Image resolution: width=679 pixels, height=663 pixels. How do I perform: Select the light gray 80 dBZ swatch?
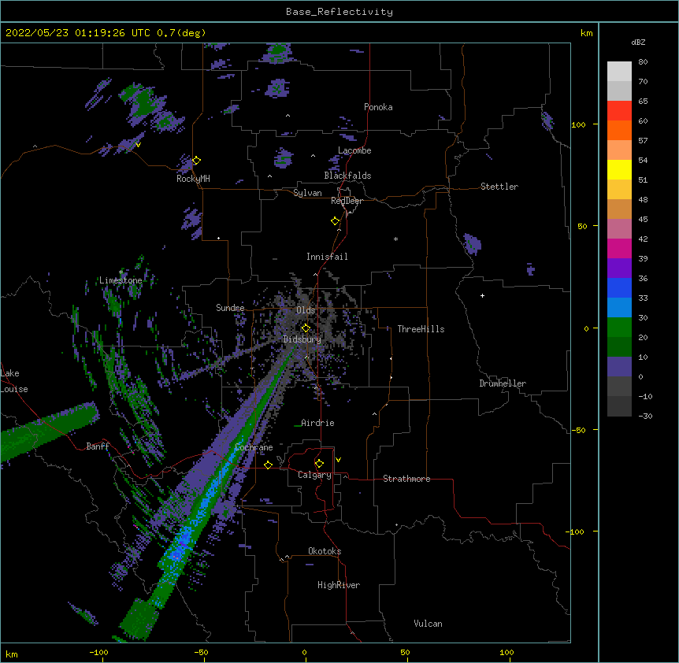[619, 71]
